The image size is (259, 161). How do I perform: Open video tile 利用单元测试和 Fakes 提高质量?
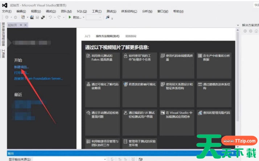pos(102,66)
